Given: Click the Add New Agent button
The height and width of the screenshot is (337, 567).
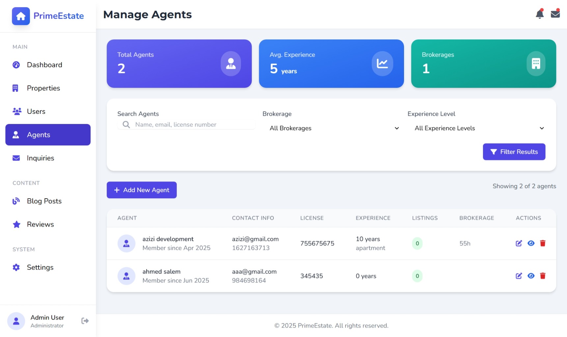Looking at the screenshot, I should (x=142, y=190).
